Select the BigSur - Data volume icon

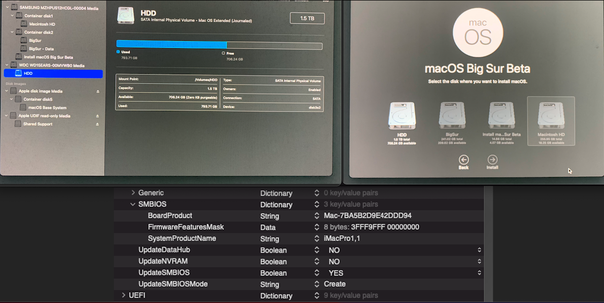pos(24,49)
